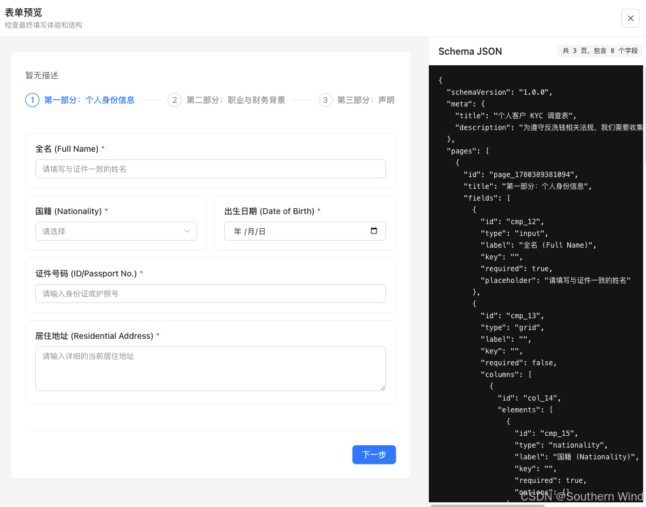This screenshot has height=507, width=646.
Task: Click the "id": "page_1780389381094" line
Action: [x=521, y=175]
